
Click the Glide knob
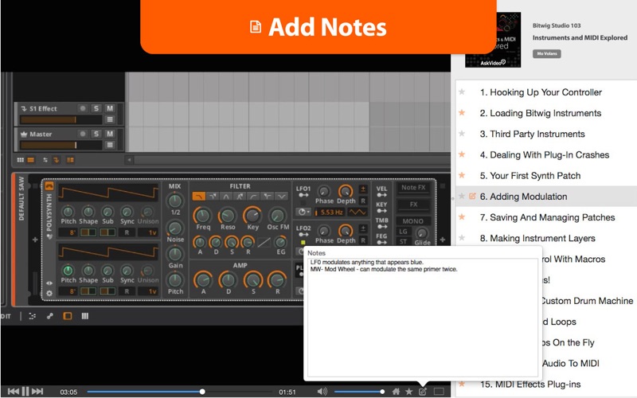422,232
